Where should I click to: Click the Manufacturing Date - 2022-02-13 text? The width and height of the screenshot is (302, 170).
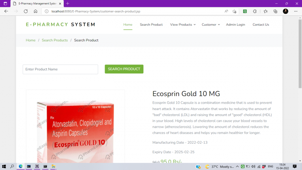pyautogui.click(x=180, y=142)
